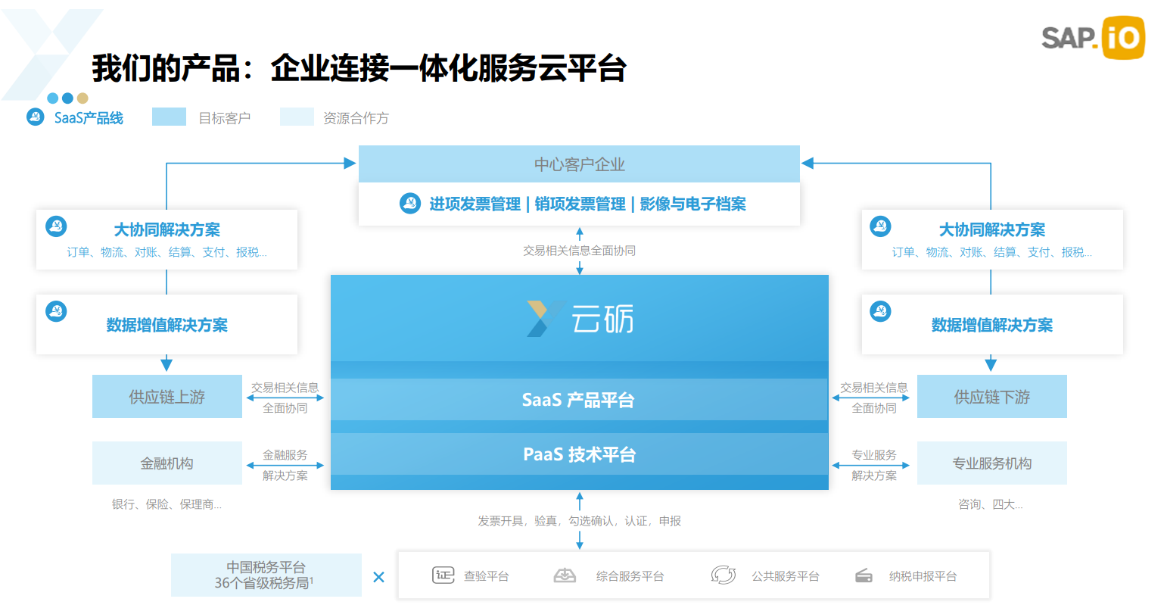The image size is (1167, 605).
Task: Click the 咨询、四大... caption
Action: [991, 504]
